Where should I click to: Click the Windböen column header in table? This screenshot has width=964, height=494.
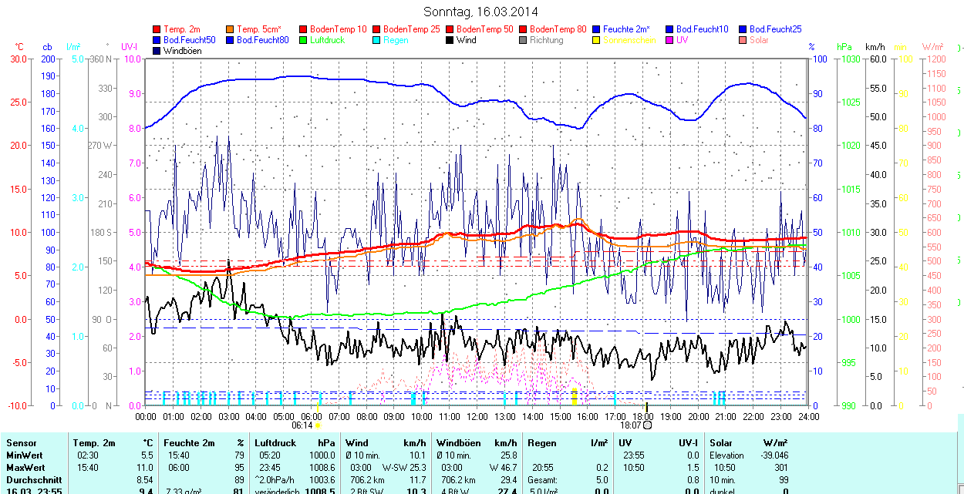coord(458,443)
